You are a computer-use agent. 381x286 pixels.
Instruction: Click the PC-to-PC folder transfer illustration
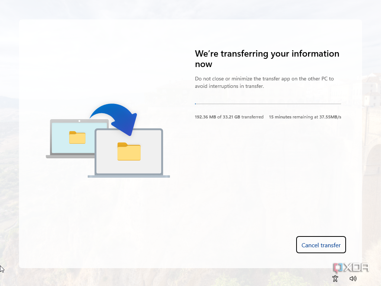(x=108, y=140)
